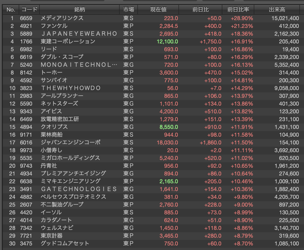304x250 pixels.
Task: Select ジャパンエンジンコーポ row
Action: click(152, 142)
